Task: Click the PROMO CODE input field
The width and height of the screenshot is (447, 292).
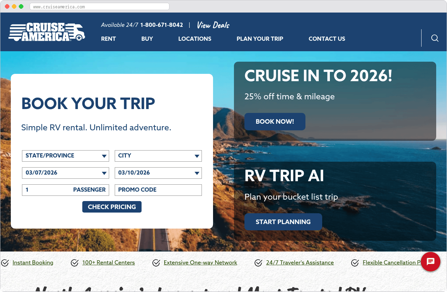Action: pos(158,190)
